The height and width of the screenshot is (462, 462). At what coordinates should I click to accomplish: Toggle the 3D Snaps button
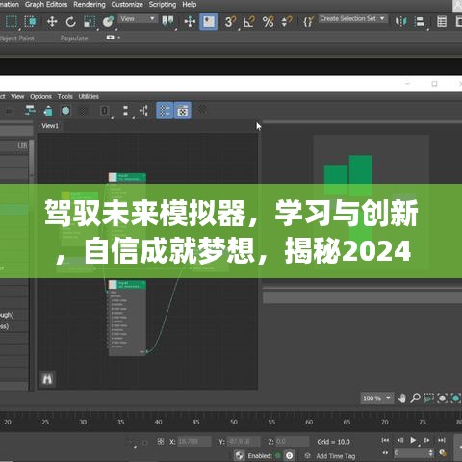pyautogui.click(x=230, y=21)
